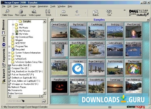Open the Tools menu
This screenshot has height=109, width=151.
(53, 6)
